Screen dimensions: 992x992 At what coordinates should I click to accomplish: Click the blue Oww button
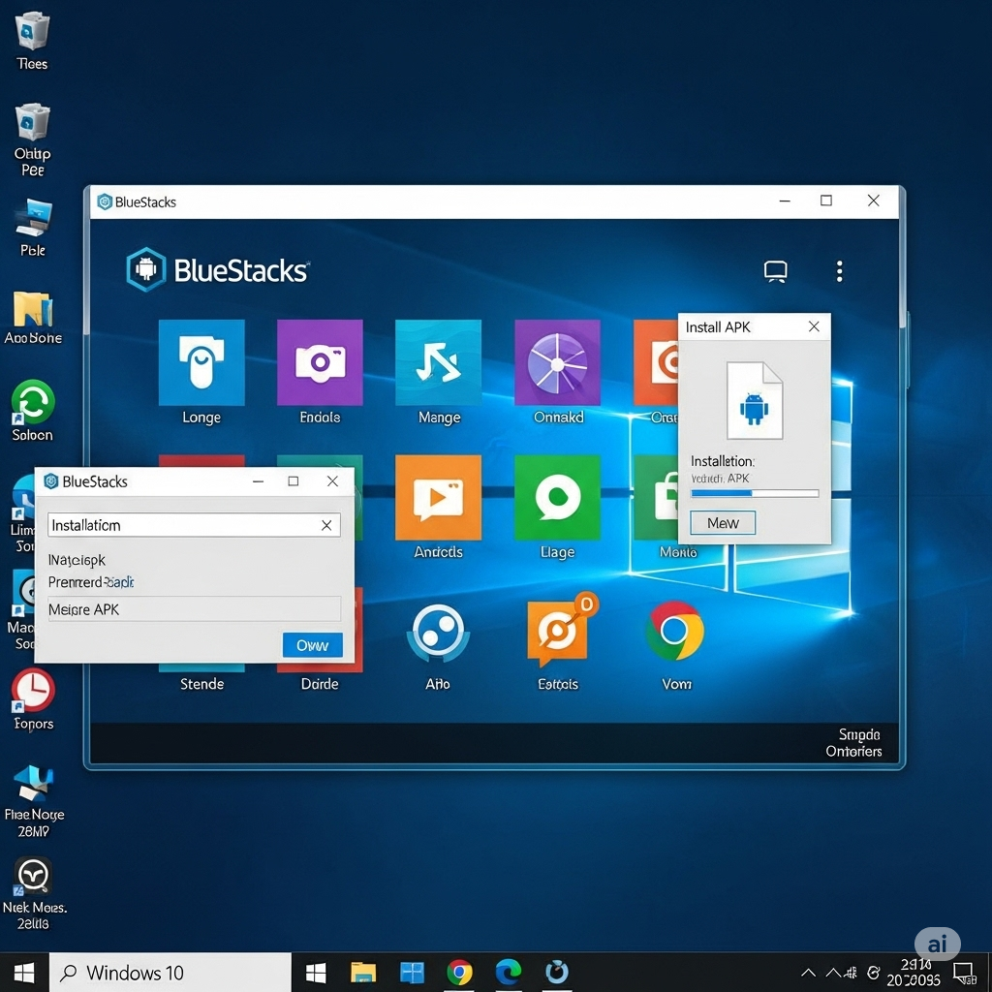click(x=313, y=645)
